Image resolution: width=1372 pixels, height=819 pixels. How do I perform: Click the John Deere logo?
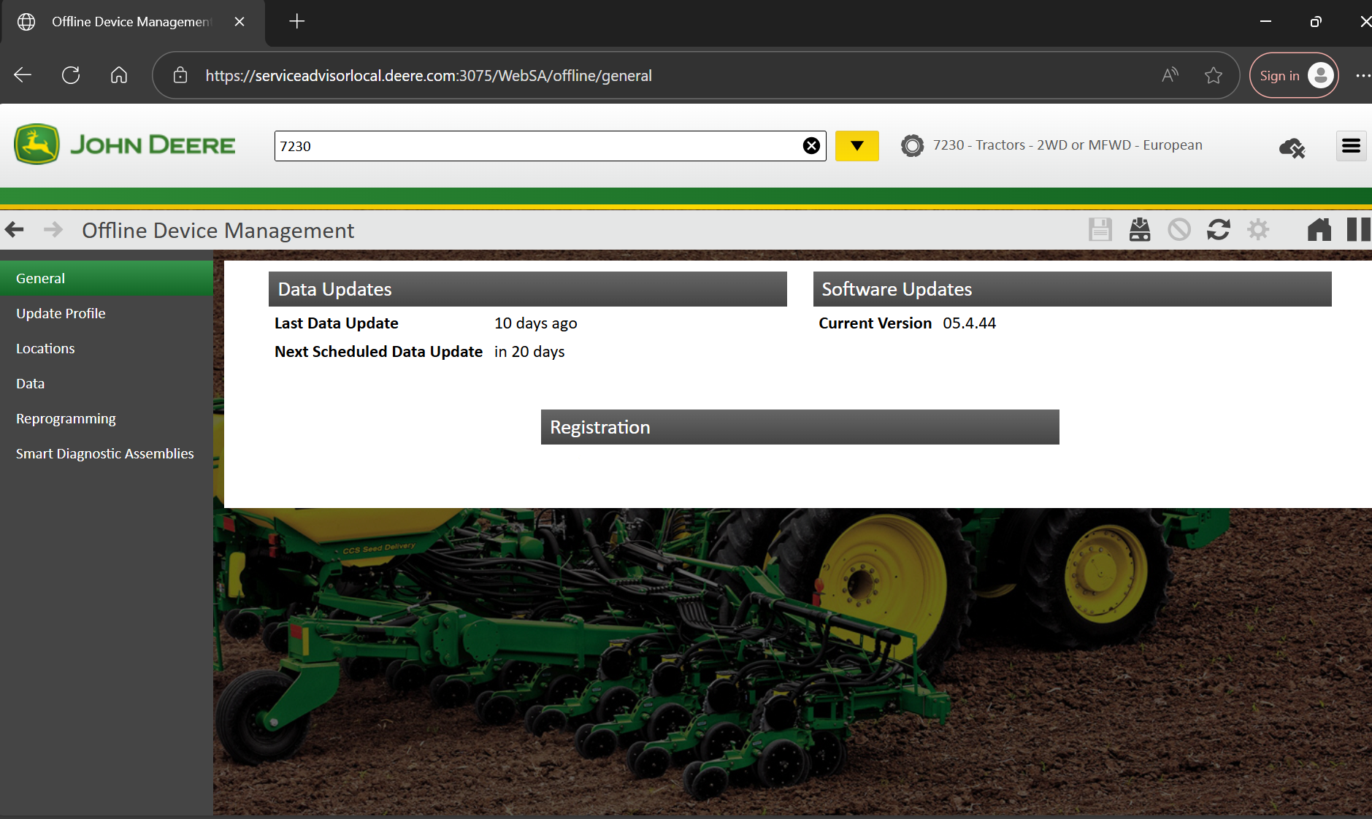coord(125,145)
